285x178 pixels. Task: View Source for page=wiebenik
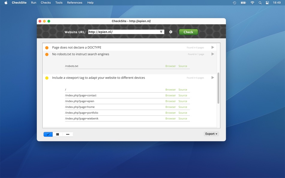tap(183, 119)
